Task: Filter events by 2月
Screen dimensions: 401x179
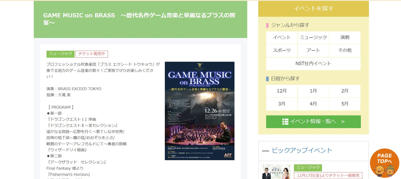Action: coord(345,91)
